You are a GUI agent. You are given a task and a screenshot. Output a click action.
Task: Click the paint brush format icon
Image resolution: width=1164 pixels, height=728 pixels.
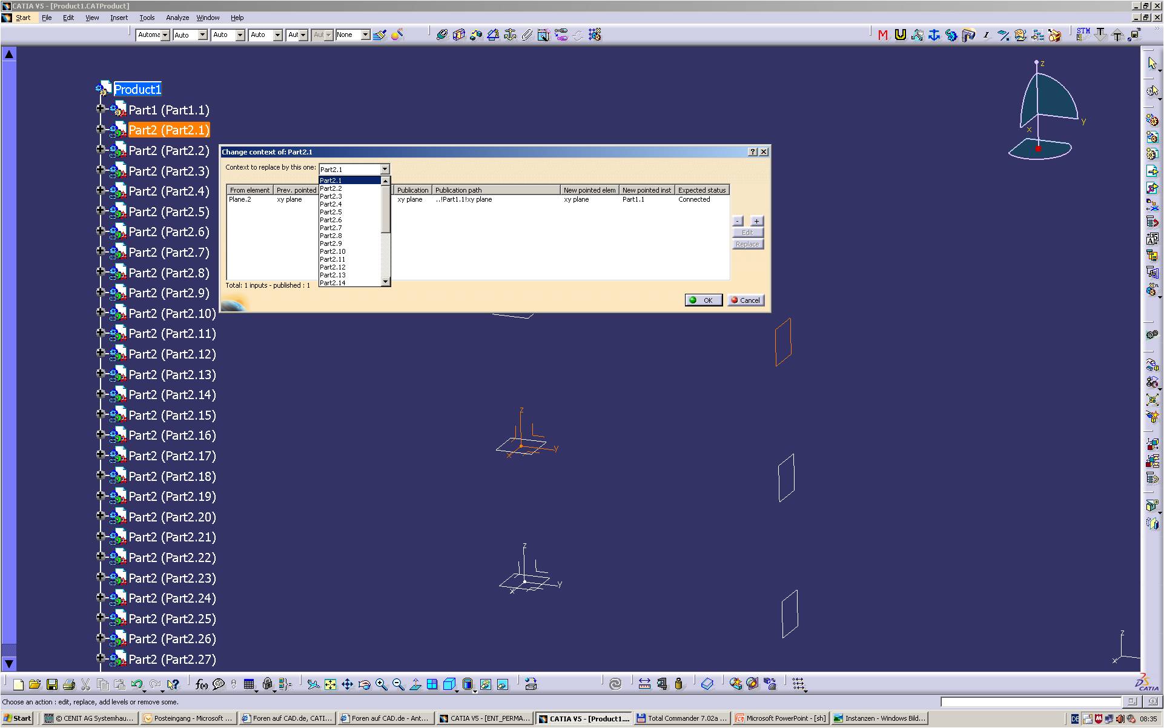tap(380, 35)
